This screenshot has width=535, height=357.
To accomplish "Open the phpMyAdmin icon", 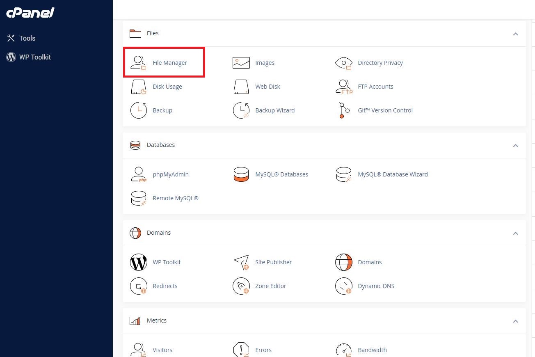I will pyautogui.click(x=138, y=174).
